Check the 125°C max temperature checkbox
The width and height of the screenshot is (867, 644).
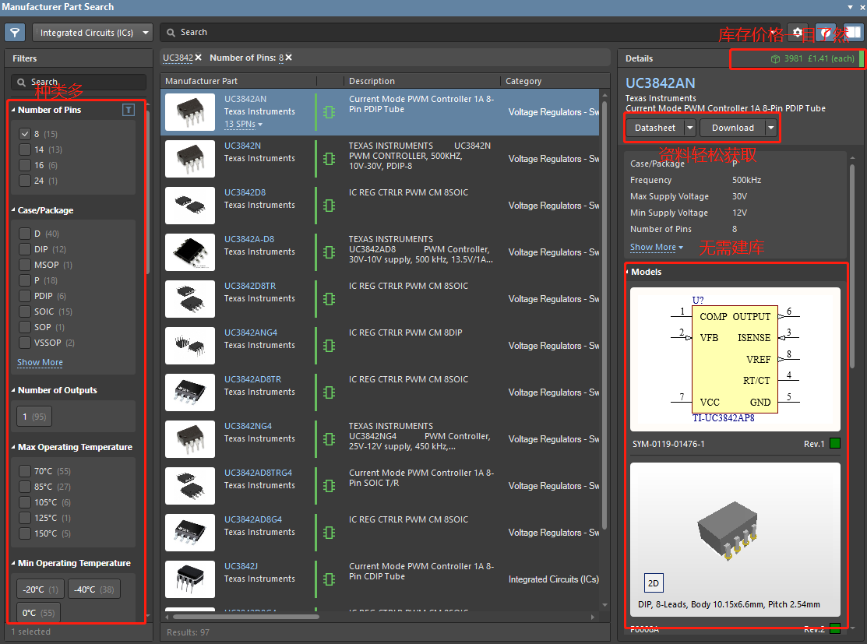[24, 518]
